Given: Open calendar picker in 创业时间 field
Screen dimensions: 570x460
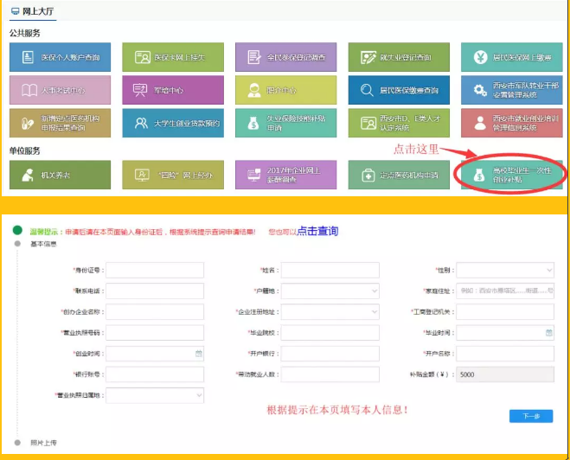Looking at the screenshot, I should pyautogui.click(x=198, y=353).
